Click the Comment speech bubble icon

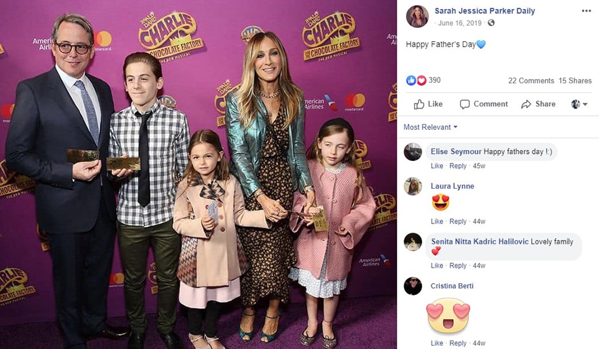(x=464, y=104)
